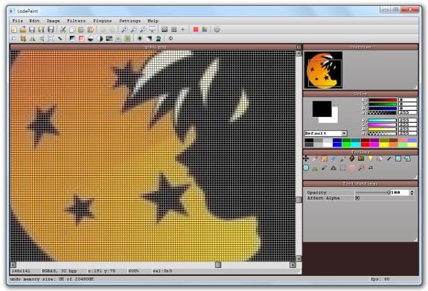Click the canvas horizontal scrollbar thumb
The height and width of the screenshot is (291, 428).
click(218, 264)
